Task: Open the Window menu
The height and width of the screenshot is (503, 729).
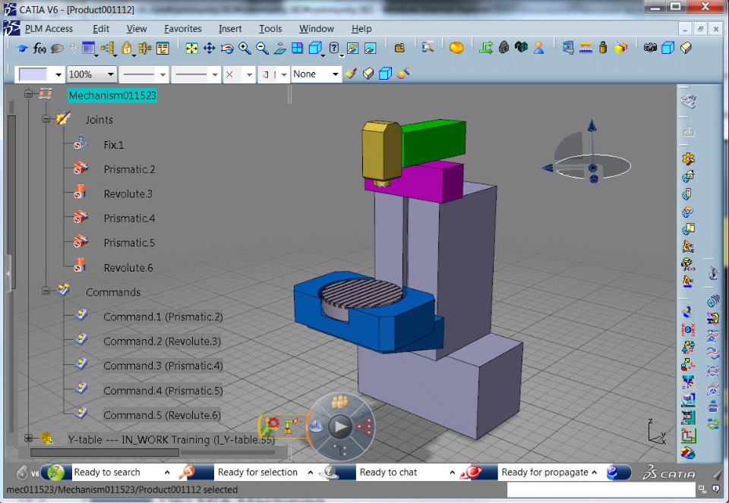Action: tap(316, 29)
